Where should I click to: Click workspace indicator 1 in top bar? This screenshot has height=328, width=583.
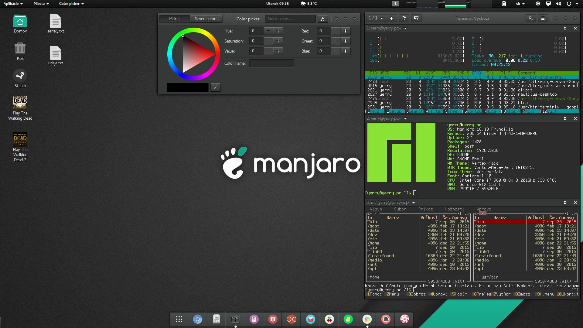(395, 4)
